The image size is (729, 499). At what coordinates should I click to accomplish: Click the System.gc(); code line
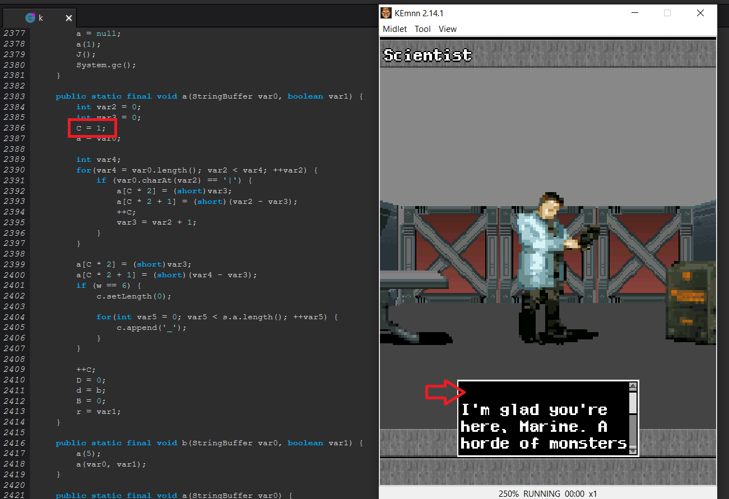[x=106, y=65]
